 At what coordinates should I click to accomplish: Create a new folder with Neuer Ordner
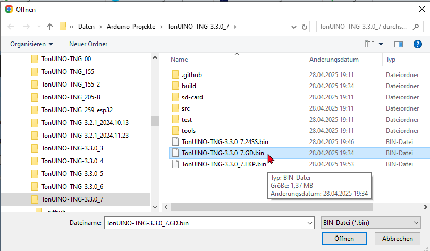88,44
